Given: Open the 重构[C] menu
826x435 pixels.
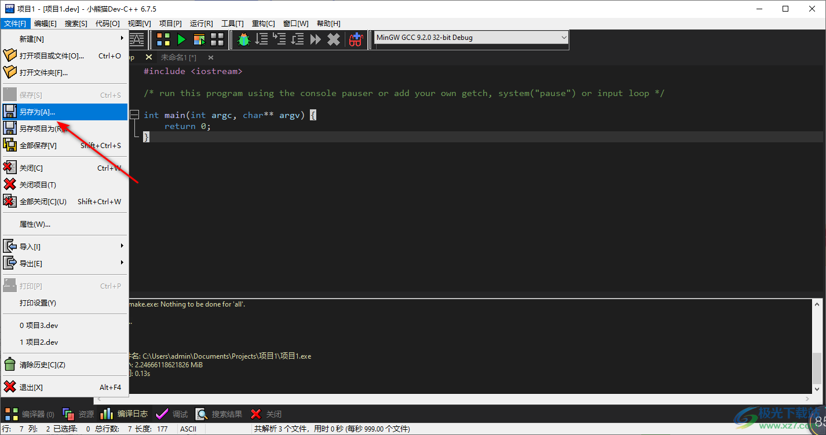Looking at the screenshot, I should 264,23.
